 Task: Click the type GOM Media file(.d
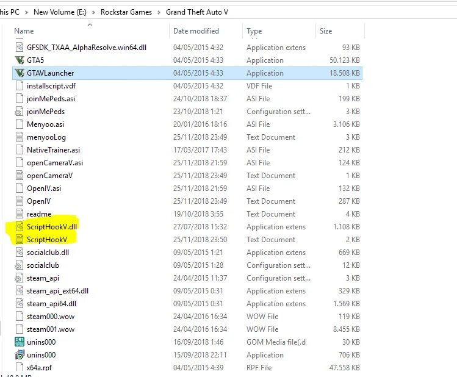pyautogui.click(x=276, y=342)
